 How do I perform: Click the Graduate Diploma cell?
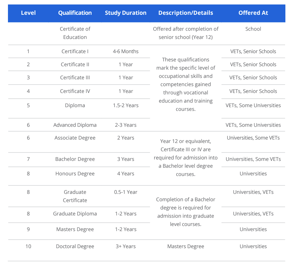[75, 214]
